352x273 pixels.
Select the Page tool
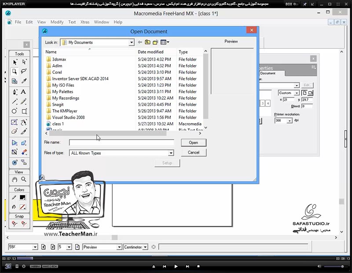[x=15, y=72]
